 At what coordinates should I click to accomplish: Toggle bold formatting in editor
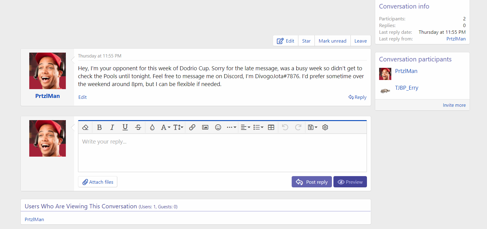[x=99, y=127]
